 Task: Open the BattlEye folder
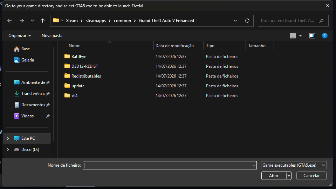coord(78,56)
